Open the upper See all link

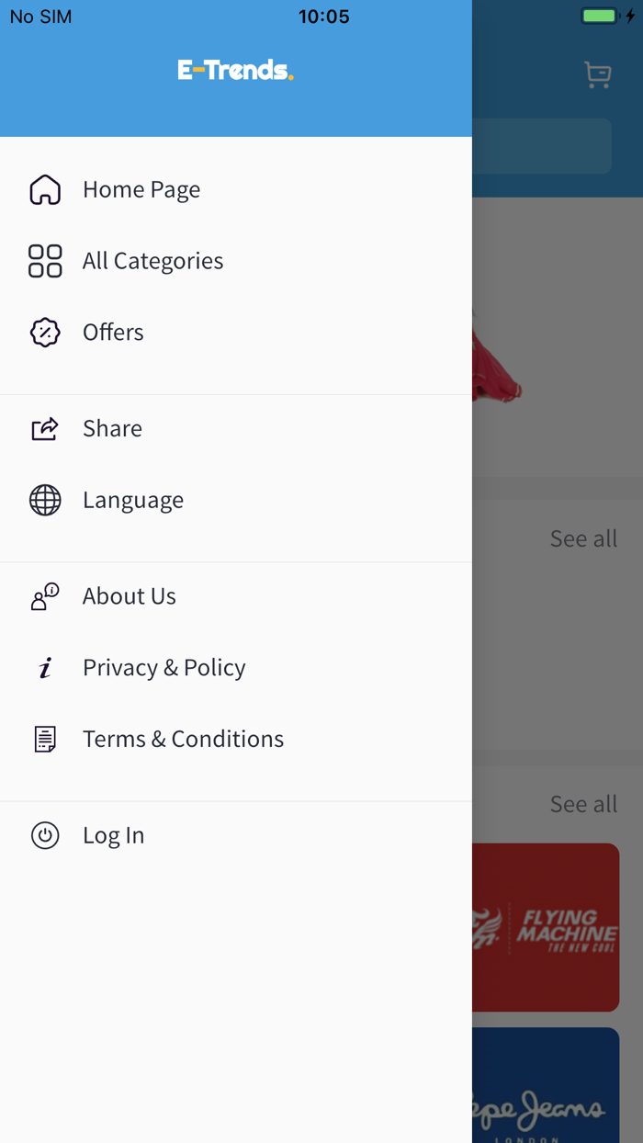point(583,538)
